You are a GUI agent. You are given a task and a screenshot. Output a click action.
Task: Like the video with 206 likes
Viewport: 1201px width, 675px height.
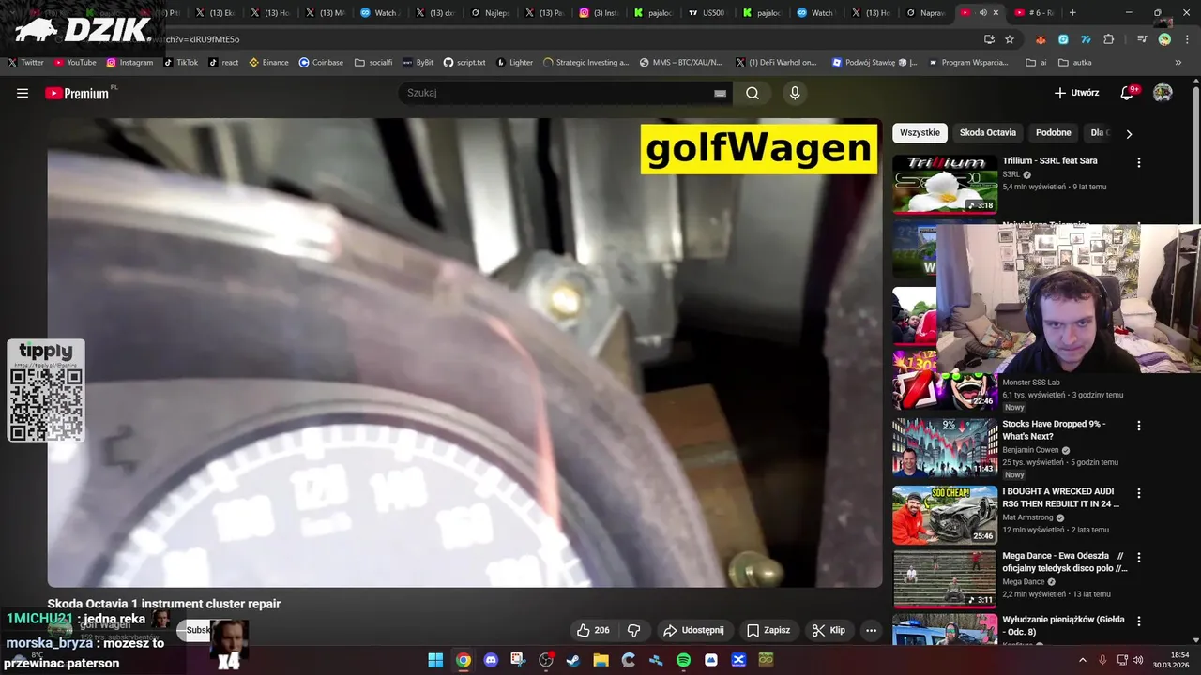point(593,630)
